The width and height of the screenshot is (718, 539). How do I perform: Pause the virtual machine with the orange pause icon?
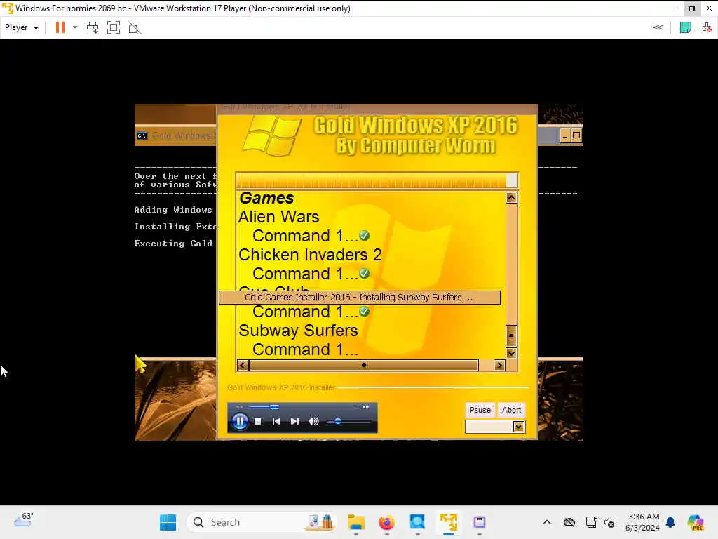tap(60, 27)
